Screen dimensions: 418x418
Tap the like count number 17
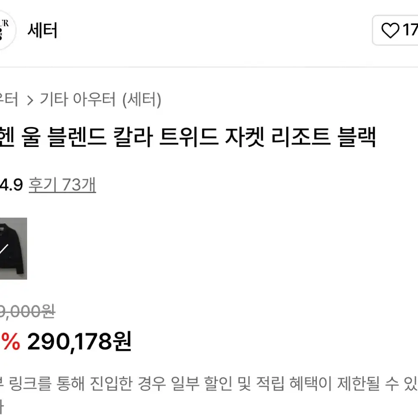pos(410,30)
